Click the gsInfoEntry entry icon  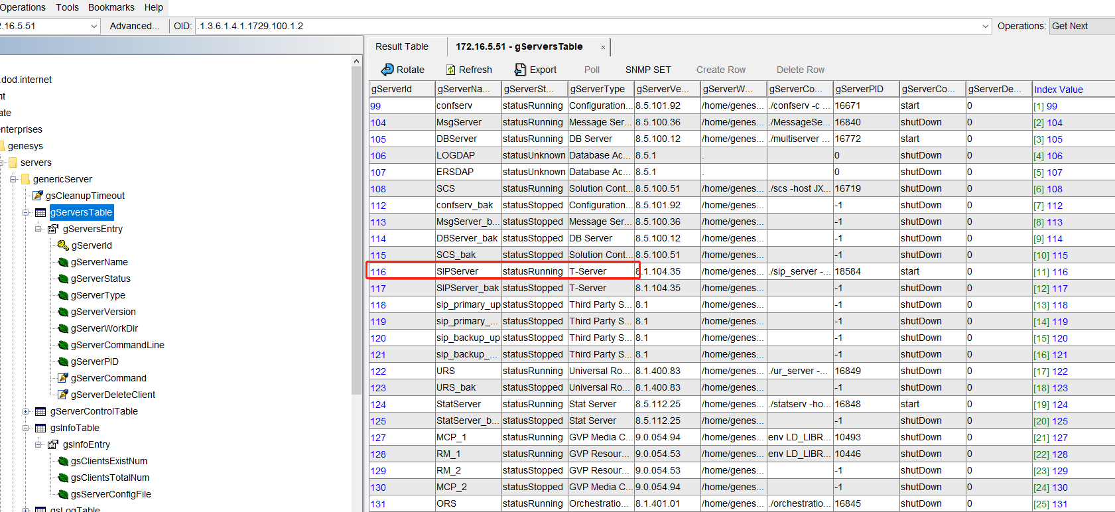click(x=53, y=444)
